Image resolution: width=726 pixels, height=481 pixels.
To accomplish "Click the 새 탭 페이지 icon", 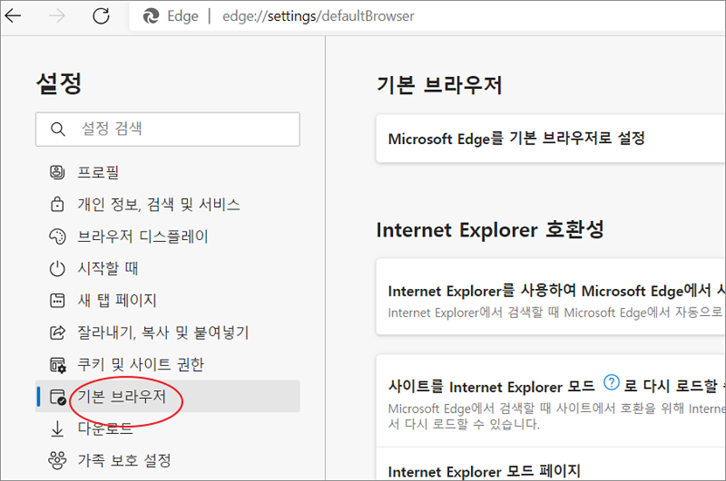I will [57, 300].
